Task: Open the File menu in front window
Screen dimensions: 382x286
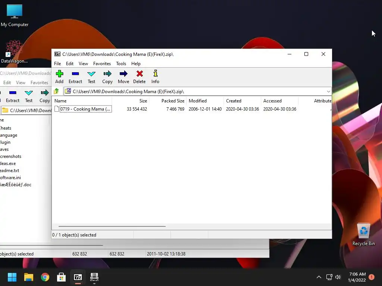Action: [57, 63]
